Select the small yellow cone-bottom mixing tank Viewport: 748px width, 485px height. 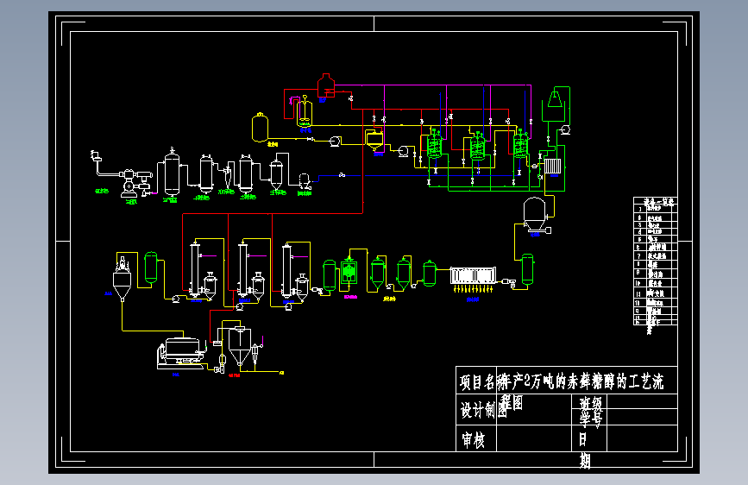pyautogui.click(x=374, y=141)
